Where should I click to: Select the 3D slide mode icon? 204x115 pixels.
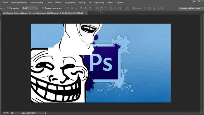(x=158, y=8)
